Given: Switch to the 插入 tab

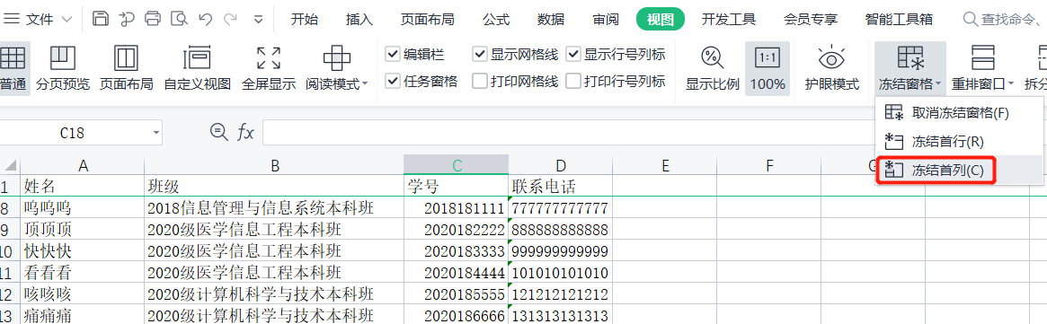Looking at the screenshot, I should [359, 20].
